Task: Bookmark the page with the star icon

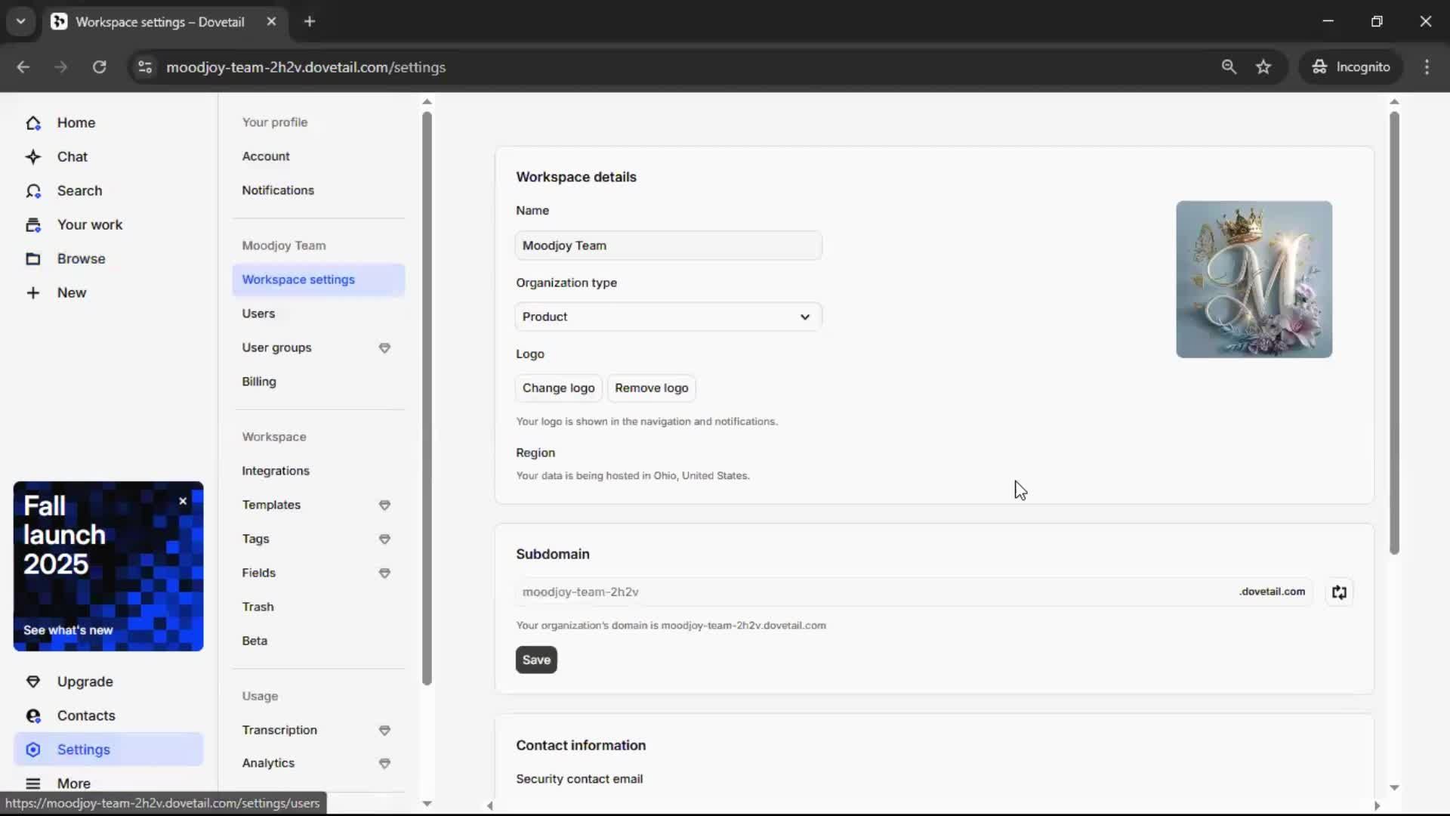Action: tap(1263, 66)
